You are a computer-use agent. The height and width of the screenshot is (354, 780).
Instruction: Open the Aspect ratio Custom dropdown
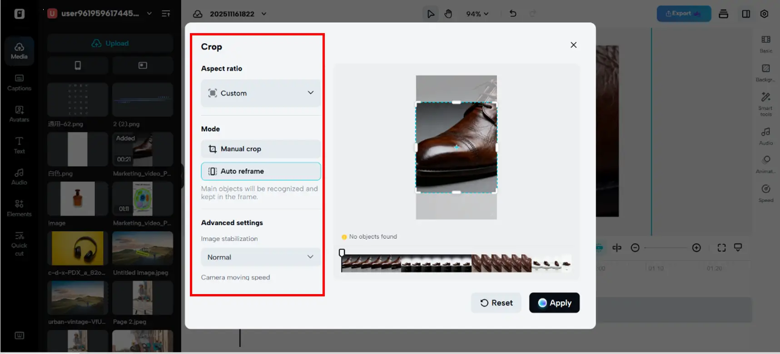click(261, 93)
